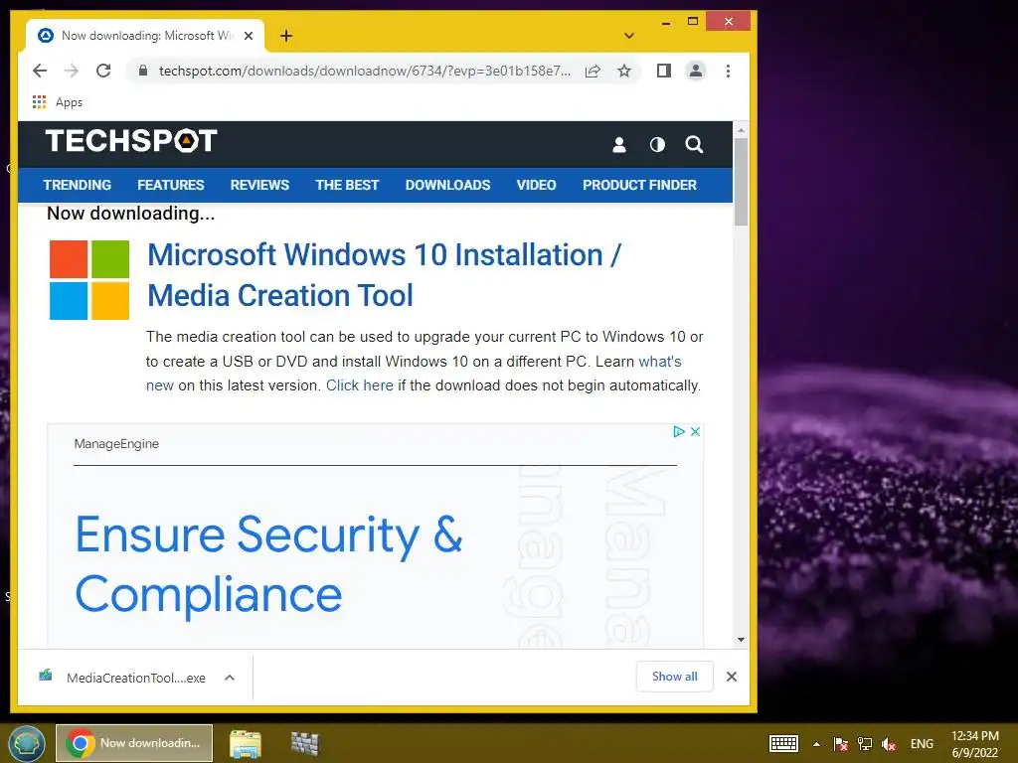Open the Features section
The height and width of the screenshot is (763, 1018).
pyautogui.click(x=171, y=185)
